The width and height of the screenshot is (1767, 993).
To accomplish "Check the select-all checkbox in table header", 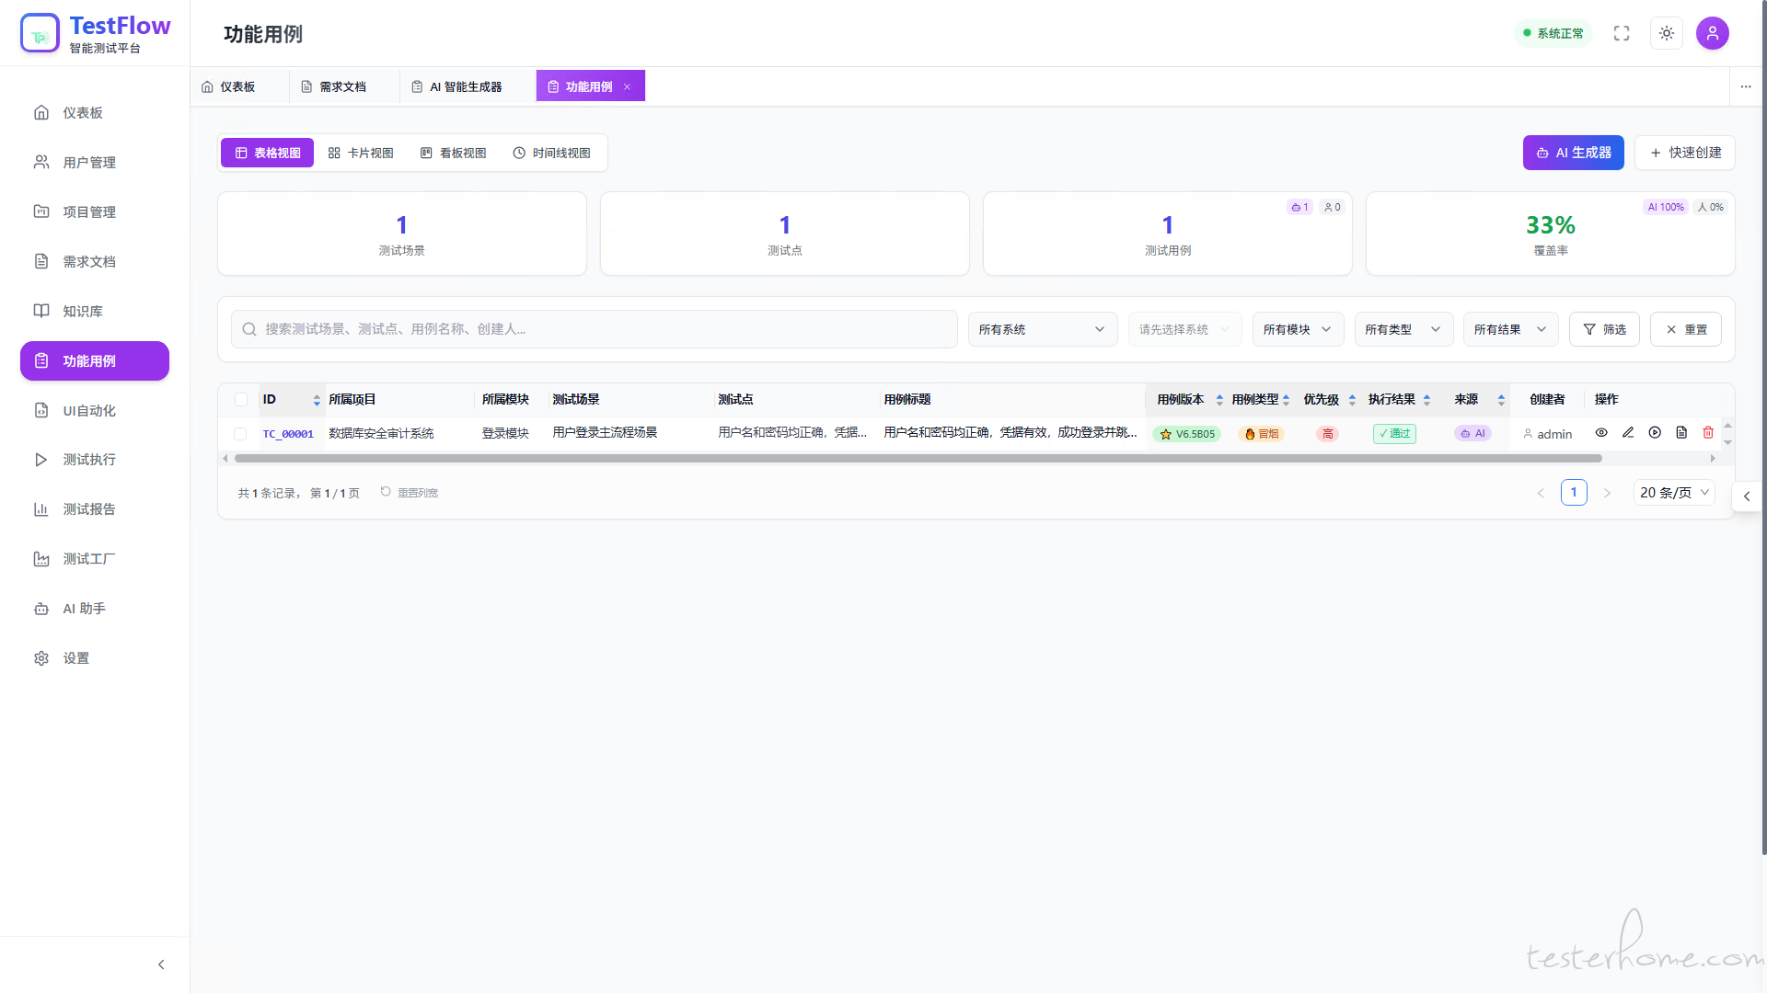I will pyautogui.click(x=241, y=400).
